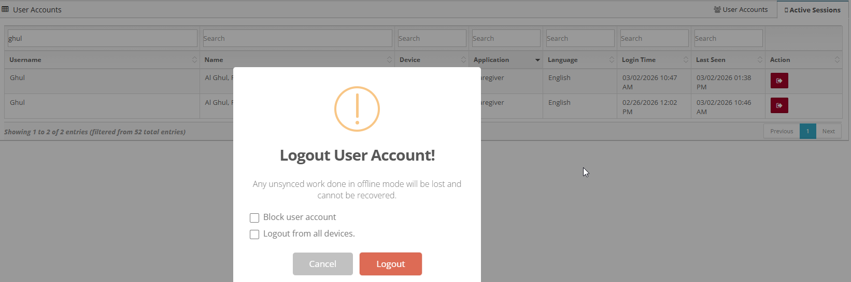851x282 pixels.
Task: Switch to the User Accounts tab
Action: tap(741, 9)
